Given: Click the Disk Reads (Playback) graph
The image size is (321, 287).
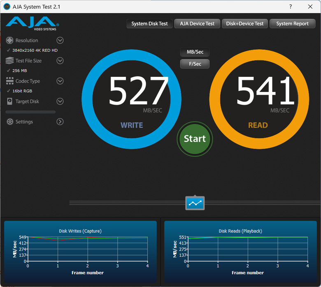Looking at the screenshot, I should (241, 251).
